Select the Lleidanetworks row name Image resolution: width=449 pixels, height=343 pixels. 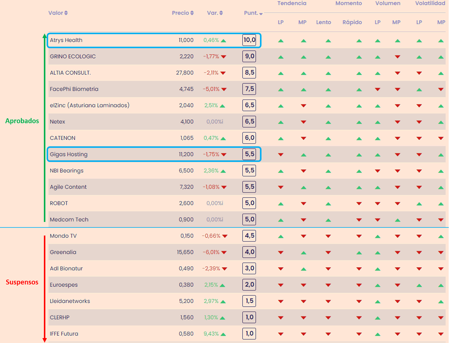tap(70, 301)
